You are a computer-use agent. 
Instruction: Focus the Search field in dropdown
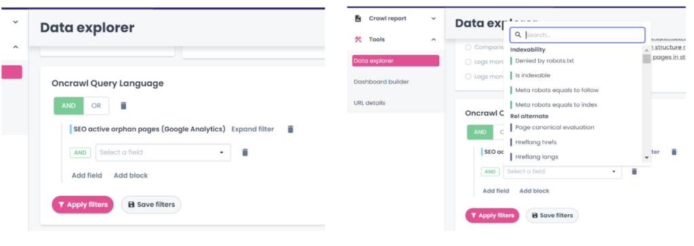(x=577, y=35)
